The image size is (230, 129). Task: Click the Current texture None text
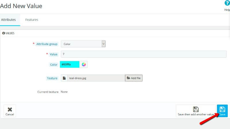point(64,92)
